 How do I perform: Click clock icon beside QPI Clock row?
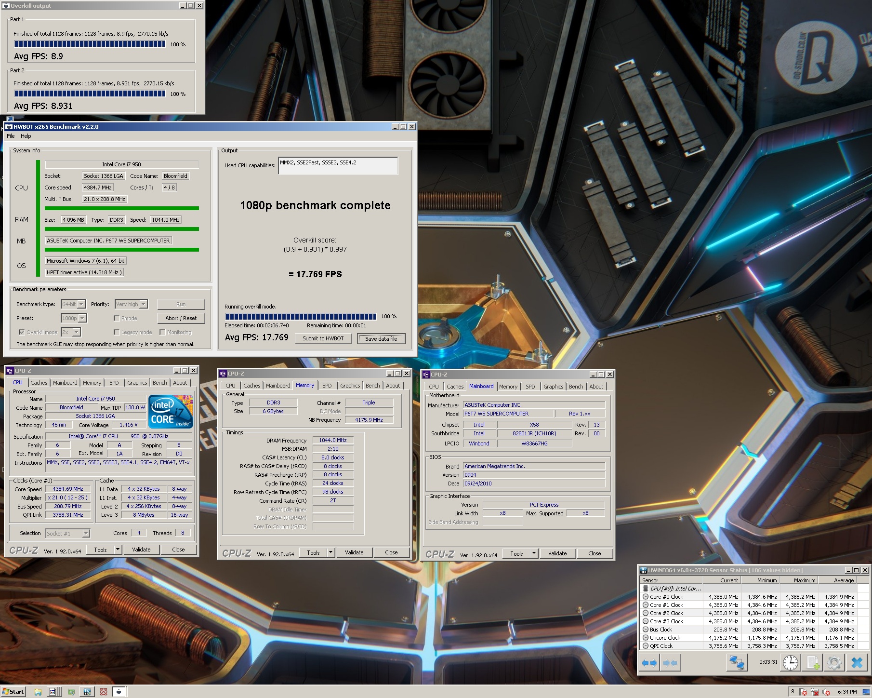[x=646, y=646]
